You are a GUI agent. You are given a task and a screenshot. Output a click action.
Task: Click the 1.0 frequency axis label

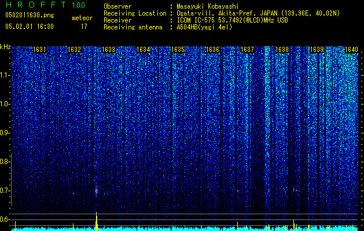click(5, 104)
